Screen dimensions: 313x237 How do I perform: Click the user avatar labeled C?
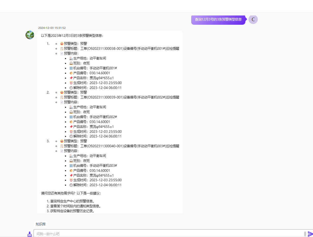(x=253, y=20)
